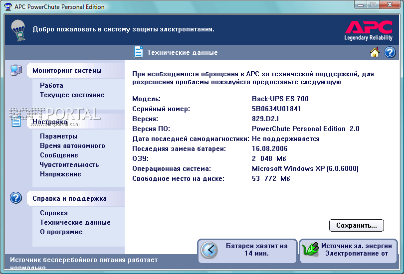Click the parachute PowerChute logo icon
Screen dimensions: 404x274
(x=18, y=30)
